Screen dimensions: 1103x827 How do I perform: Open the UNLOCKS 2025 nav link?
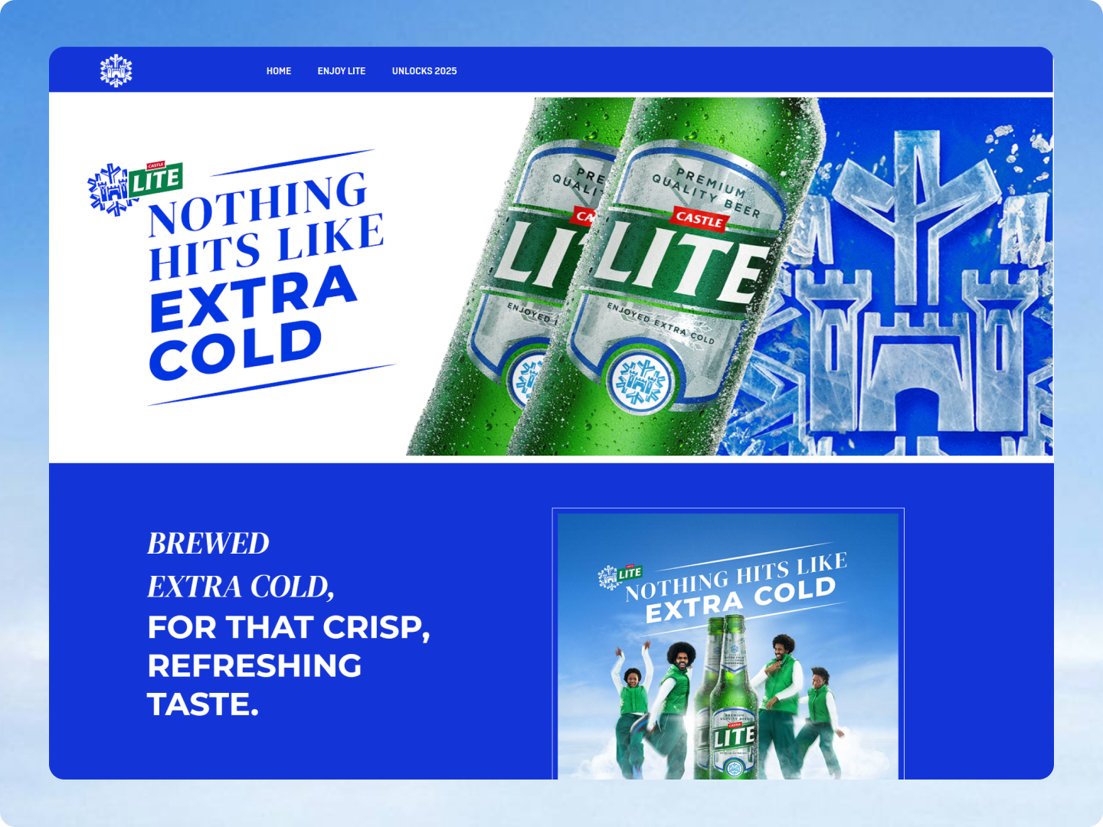coord(424,71)
